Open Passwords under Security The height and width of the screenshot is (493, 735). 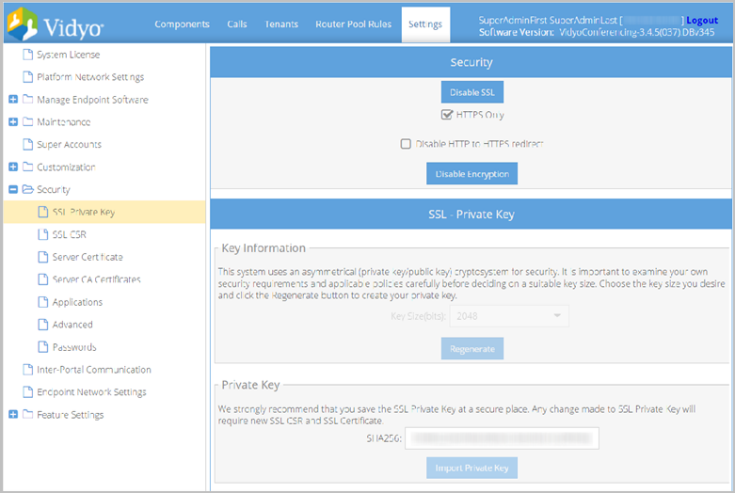click(x=74, y=347)
